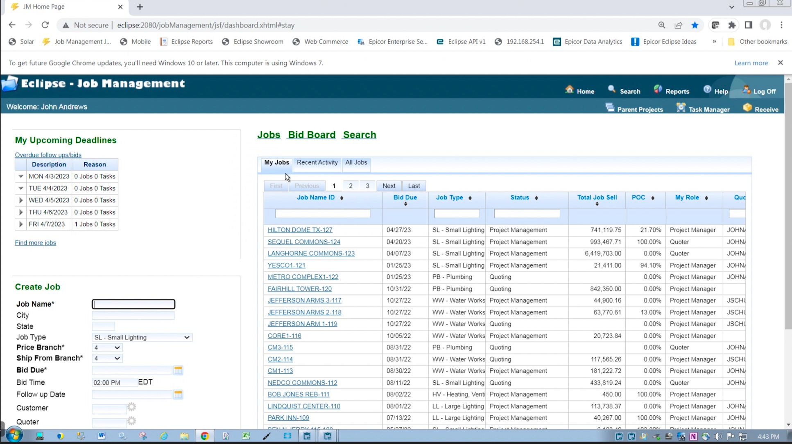Viewport: 792px width, 444px height.
Task: Click the Receive package icon
Action: point(747,108)
